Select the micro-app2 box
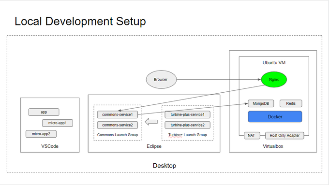Image resolution: width=329 pixels, height=185 pixels. pyautogui.click(x=41, y=134)
